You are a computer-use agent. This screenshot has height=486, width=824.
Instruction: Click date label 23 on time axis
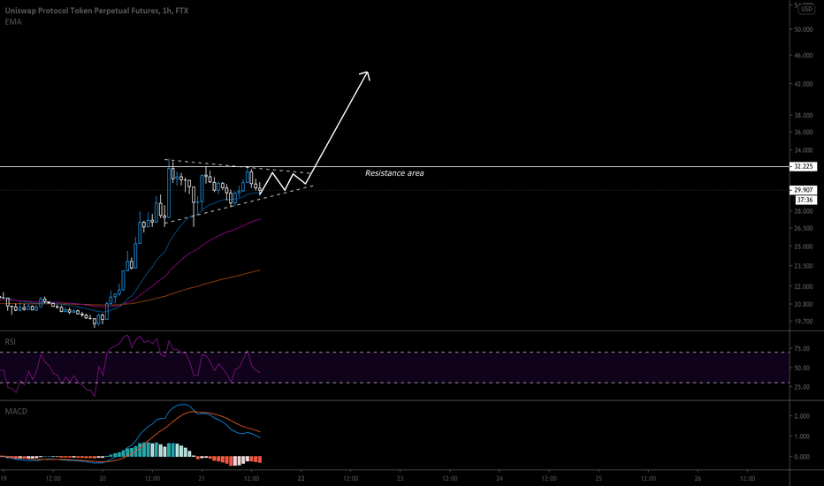[400, 478]
